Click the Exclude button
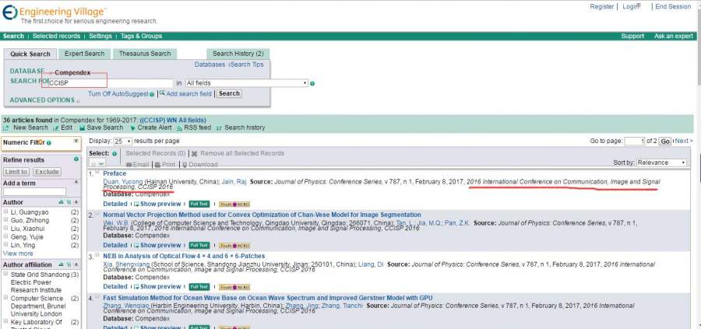701x329 pixels. coord(47,172)
